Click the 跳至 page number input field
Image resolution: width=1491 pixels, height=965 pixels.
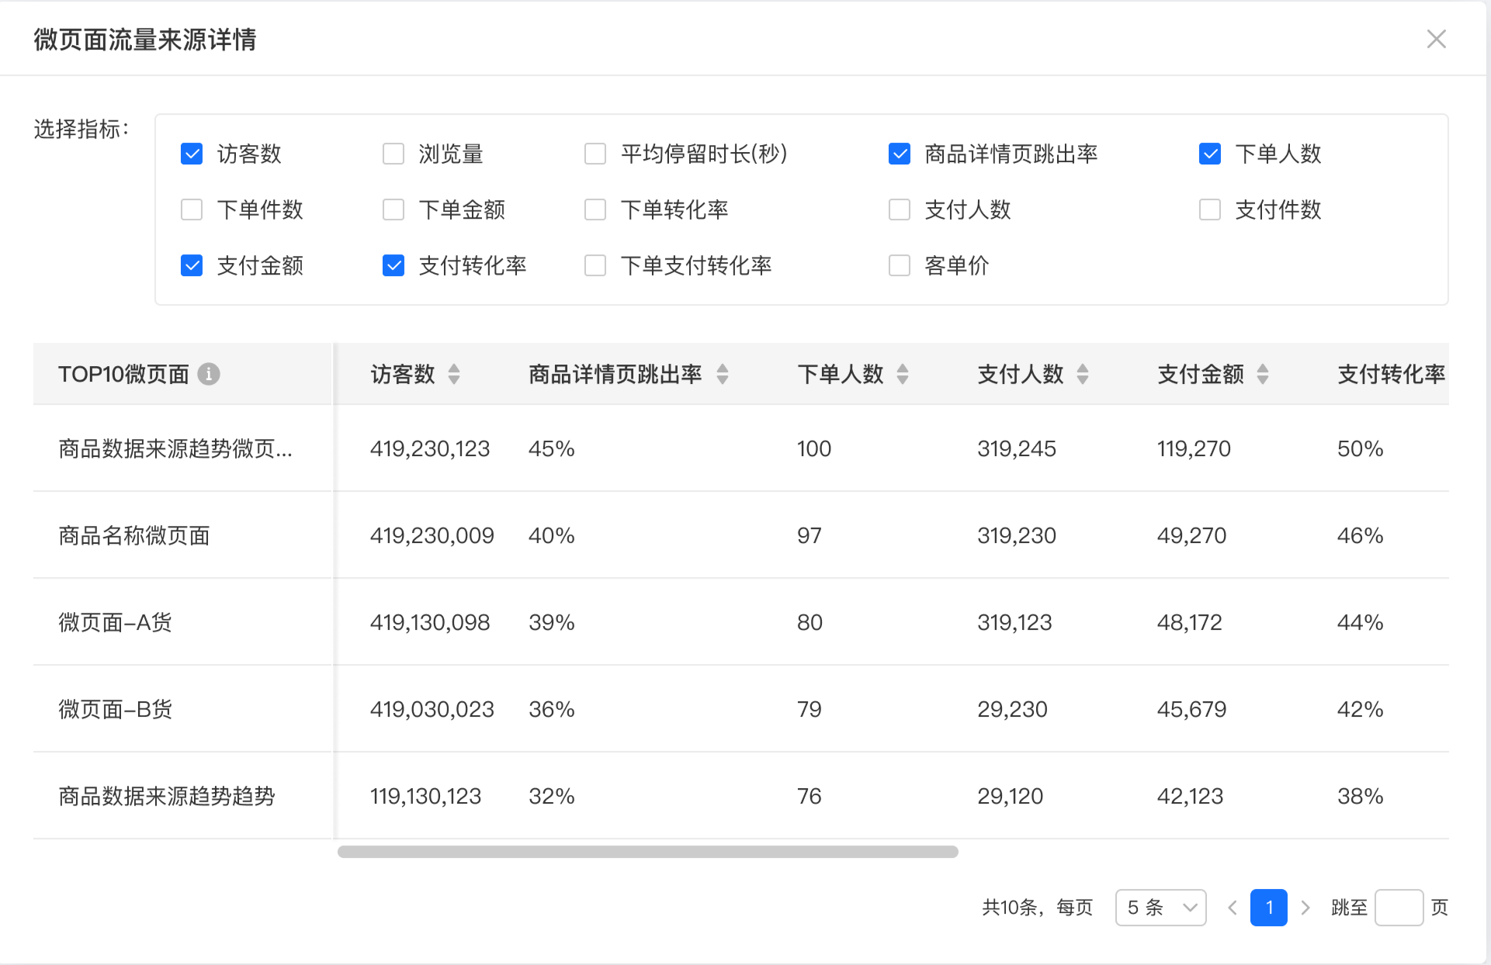(x=1399, y=908)
